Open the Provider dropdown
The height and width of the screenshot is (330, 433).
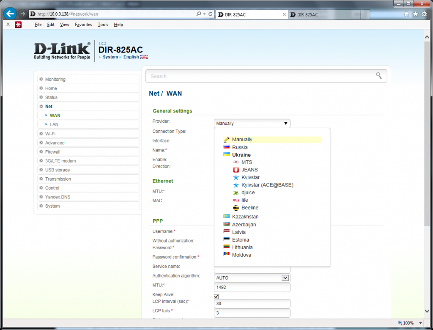252,124
